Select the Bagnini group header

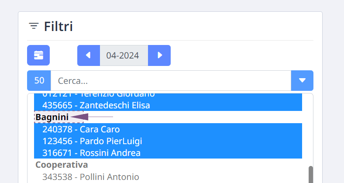(x=52, y=117)
